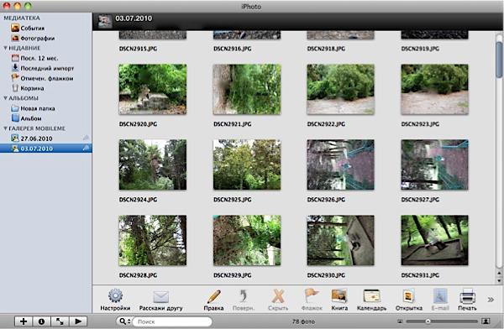Select photo DSCN2923.JPG thumbnail
Viewport: 504px width, 329px height.
434,89
